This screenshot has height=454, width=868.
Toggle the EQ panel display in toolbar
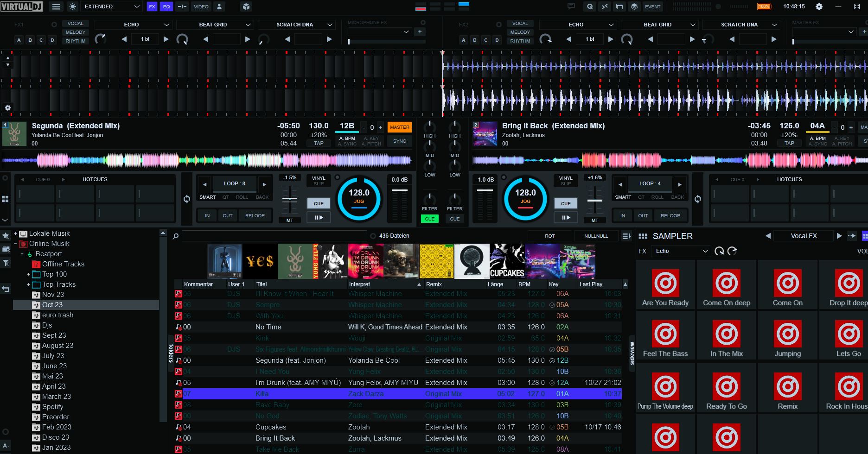point(166,7)
